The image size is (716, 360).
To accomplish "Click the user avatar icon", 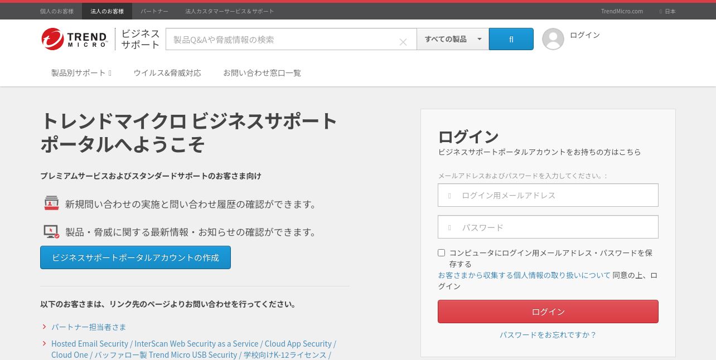I will point(553,39).
